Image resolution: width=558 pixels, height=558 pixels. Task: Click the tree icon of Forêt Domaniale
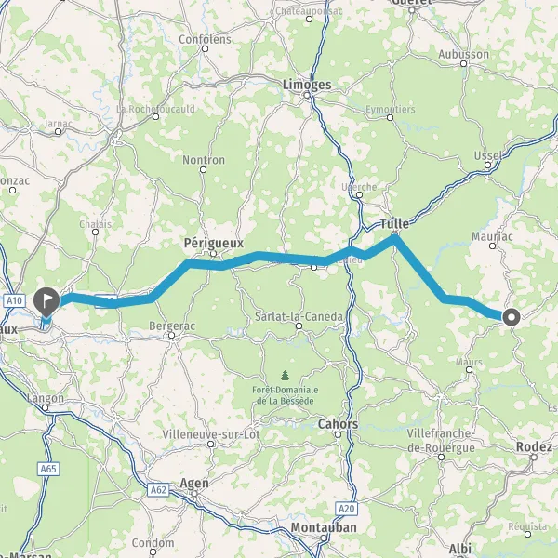click(x=285, y=375)
